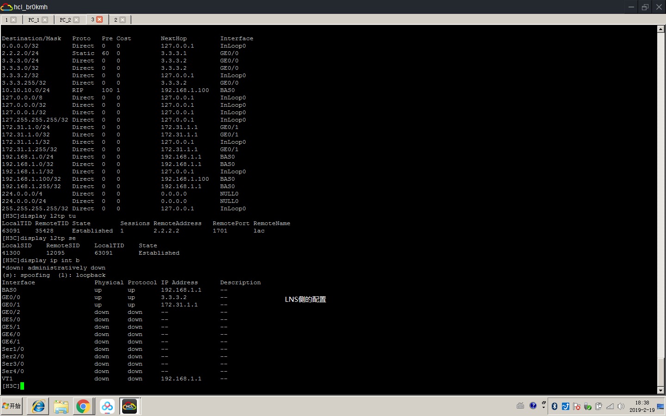This screenshot has width=666, height=416.
Task: Click the Static protocol cell
Action: pyautogui.click(x=83, y=53)
